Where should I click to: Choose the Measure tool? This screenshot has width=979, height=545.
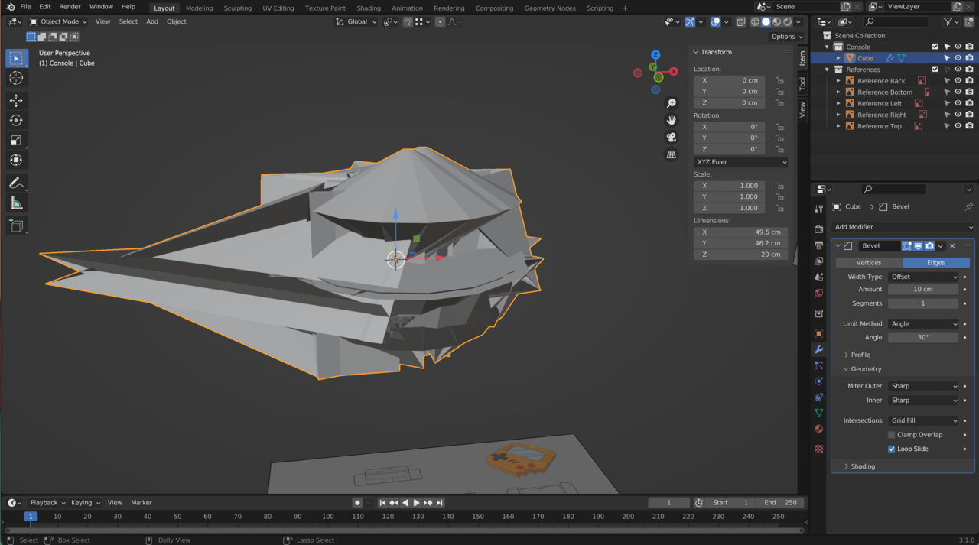16,203
